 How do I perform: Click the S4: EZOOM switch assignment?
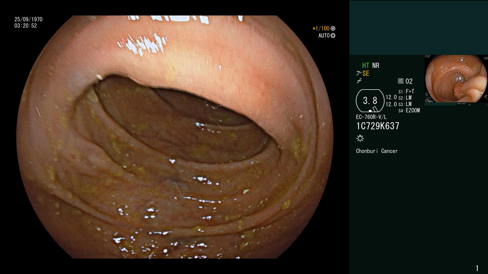click(409, 110)
